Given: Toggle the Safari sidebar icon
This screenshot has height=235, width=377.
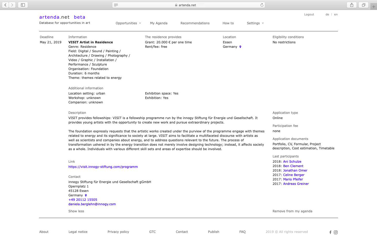Looking at the screenshot, I should tap(23, 5).
